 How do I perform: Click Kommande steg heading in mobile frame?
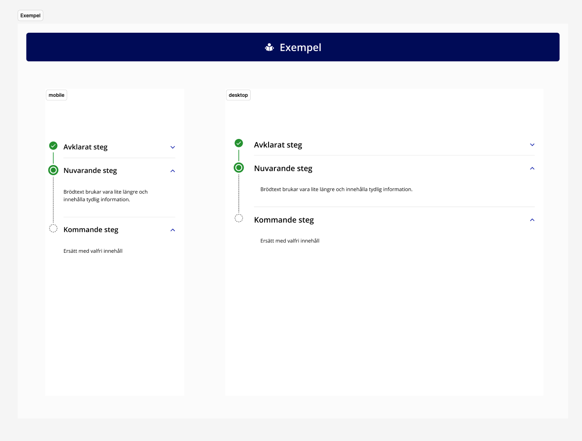91,229
